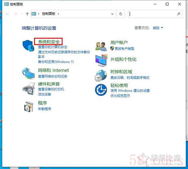This screenshot has height=169, width=188.
Task: Click the 卸载程序 link
Action: 45,109
